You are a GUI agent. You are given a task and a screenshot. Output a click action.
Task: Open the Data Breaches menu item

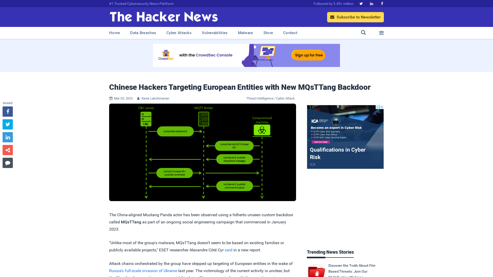click(x=143, y=33)
